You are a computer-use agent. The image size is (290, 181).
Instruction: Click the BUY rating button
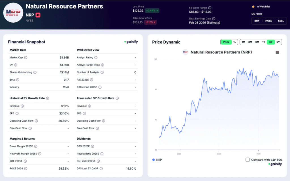(x=257, y=21)
